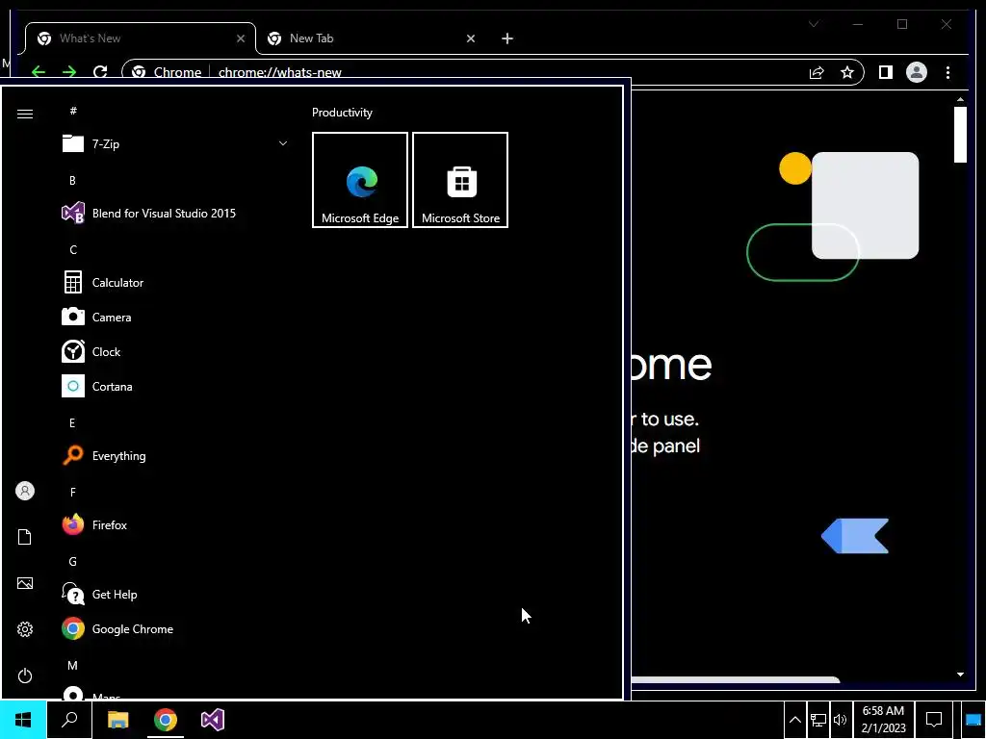Click the B letter header
Image resolution: width=986 pixels, height=739 pixels.
pos(72,180)
